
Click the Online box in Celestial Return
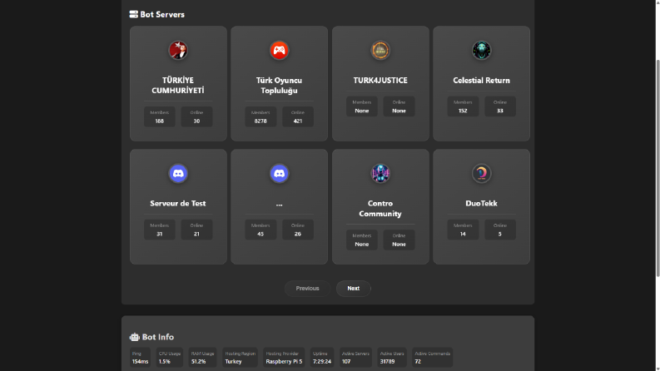click(500, 106)
